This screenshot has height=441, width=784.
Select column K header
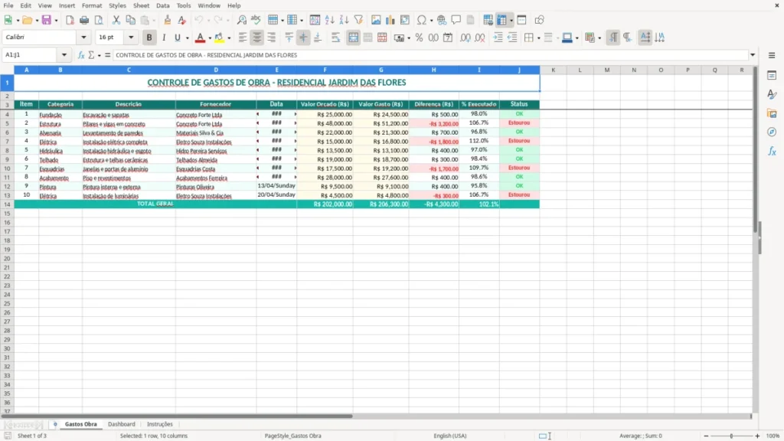(x=553, y=70)
